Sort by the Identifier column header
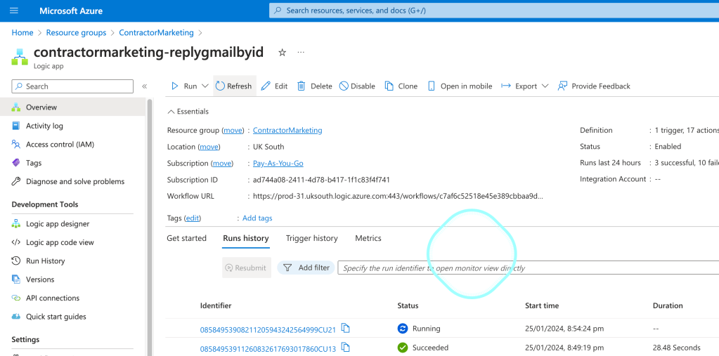The height and width of the screenshot is (356, 719). click(216, 305)
